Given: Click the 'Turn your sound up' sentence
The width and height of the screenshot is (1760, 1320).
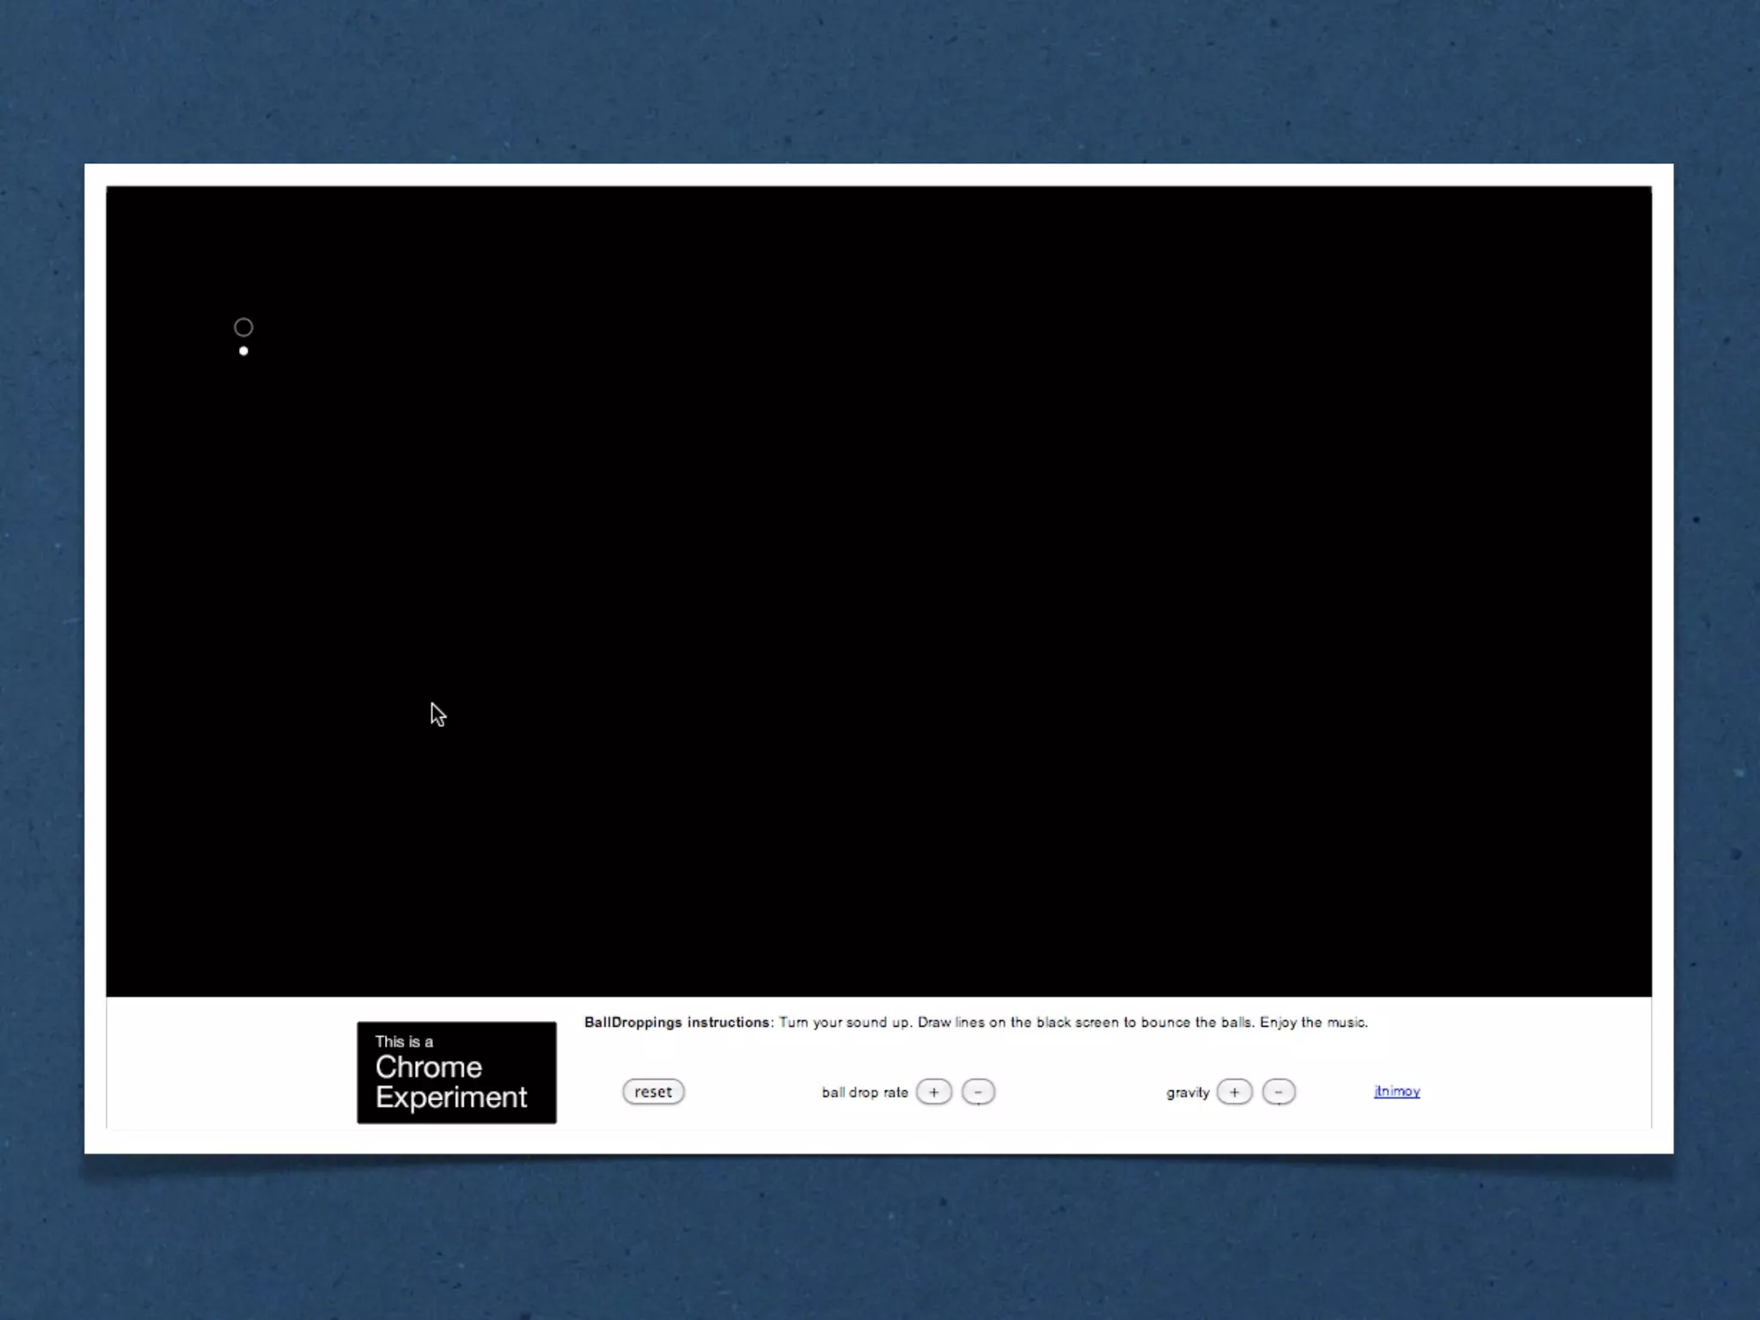Looking at the screenshot, I should [846, 1022].
